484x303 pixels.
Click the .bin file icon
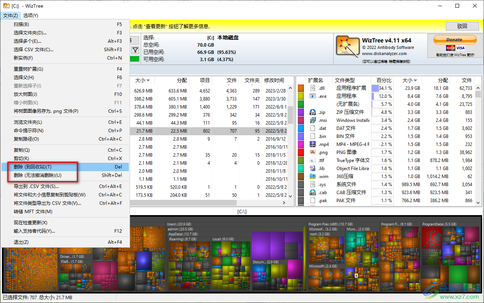click(313, 136)
